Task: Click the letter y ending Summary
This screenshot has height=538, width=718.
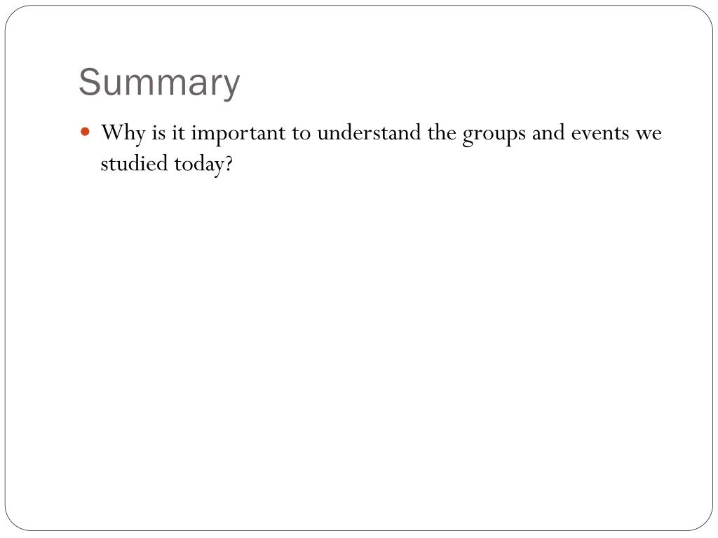Action: point(231,87)
